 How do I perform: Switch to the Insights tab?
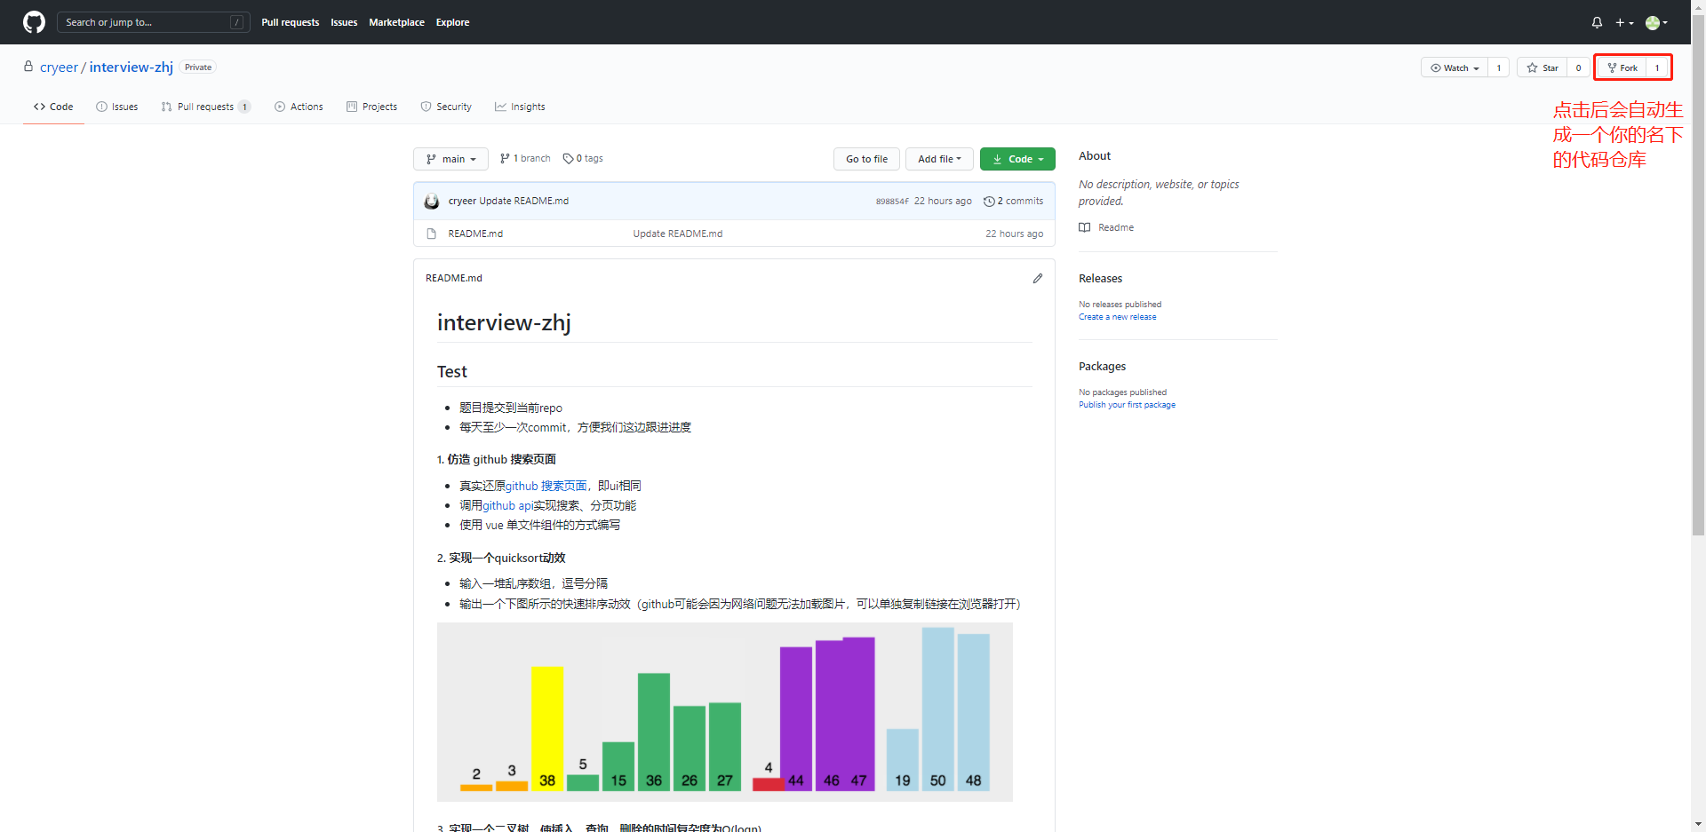pos(520,107)
